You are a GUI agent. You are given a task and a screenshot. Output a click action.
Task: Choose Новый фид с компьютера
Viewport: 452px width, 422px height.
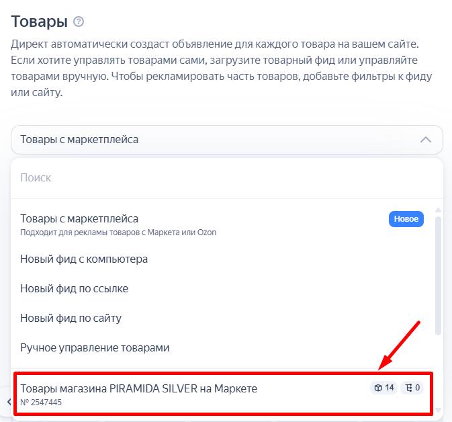click(x=84, y=259)
